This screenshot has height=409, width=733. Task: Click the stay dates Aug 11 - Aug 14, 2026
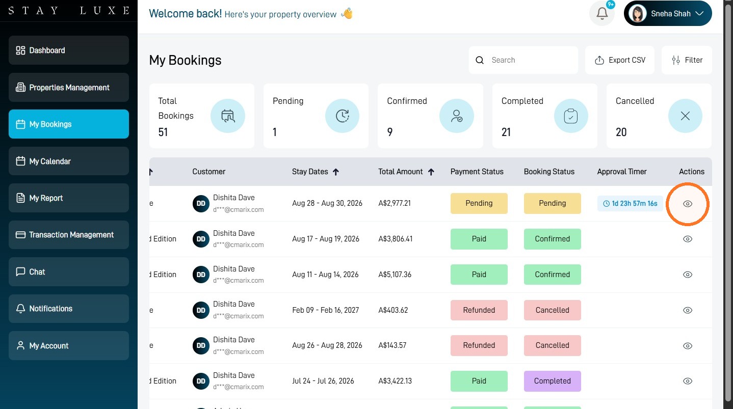[x=325, y=275]
